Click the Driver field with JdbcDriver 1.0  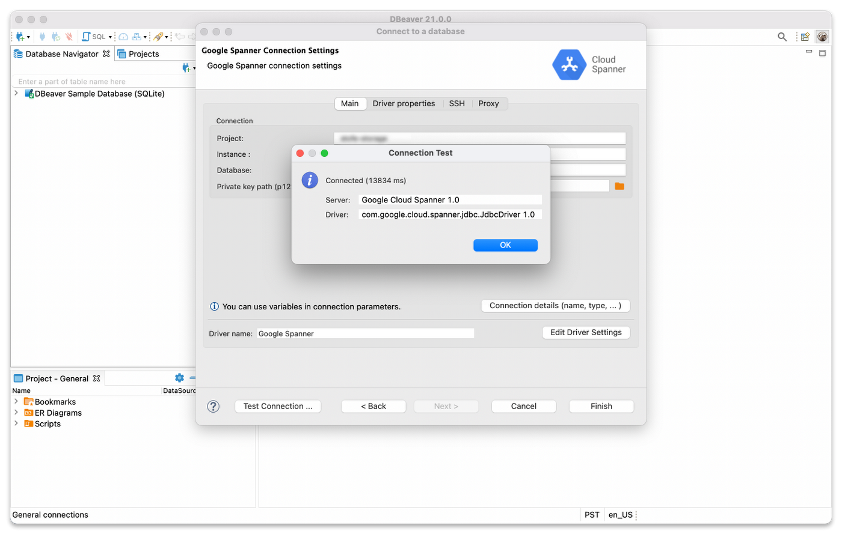[x=450, y=214]
